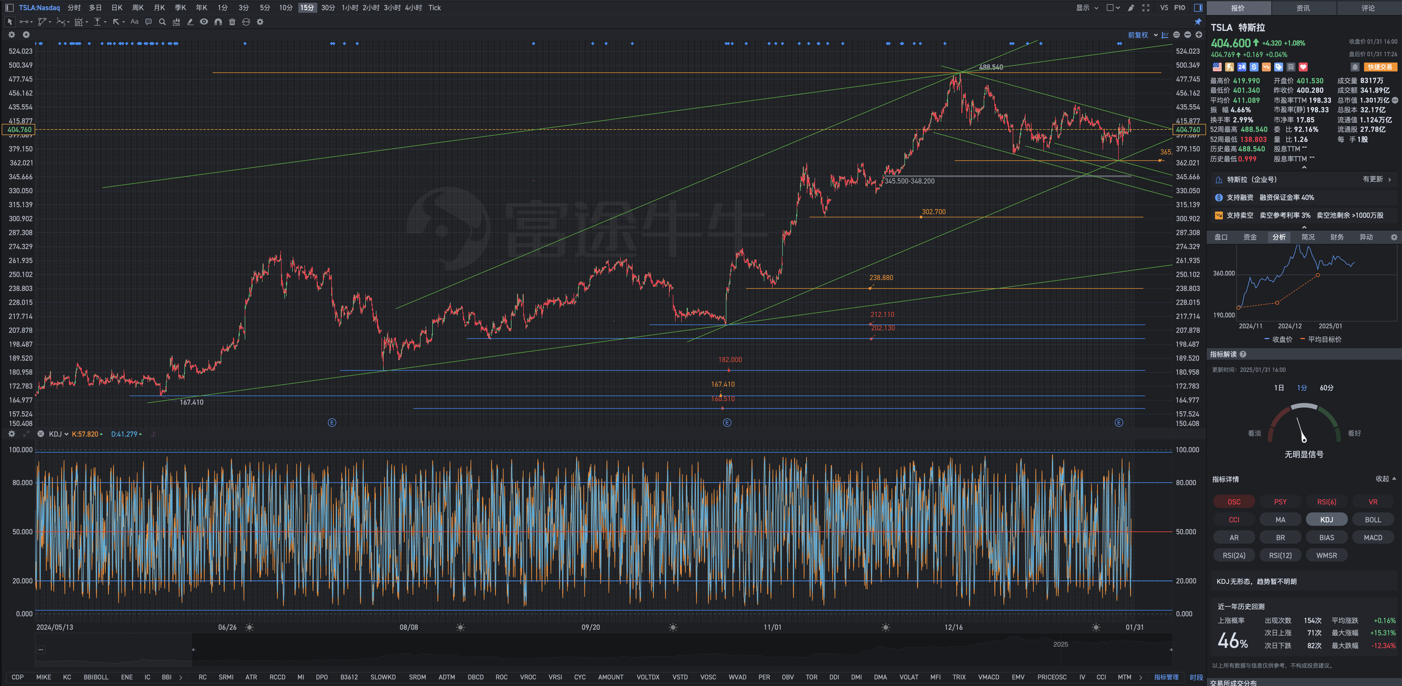Image resolution: width=1402 pixels, height=686 pixels.
Task: Open the 资金 capital tab
Action: (1250, 237)
